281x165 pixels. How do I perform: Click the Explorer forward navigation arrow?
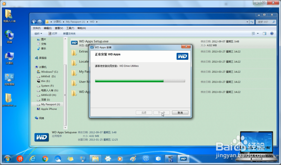click(x=40, y=22)
